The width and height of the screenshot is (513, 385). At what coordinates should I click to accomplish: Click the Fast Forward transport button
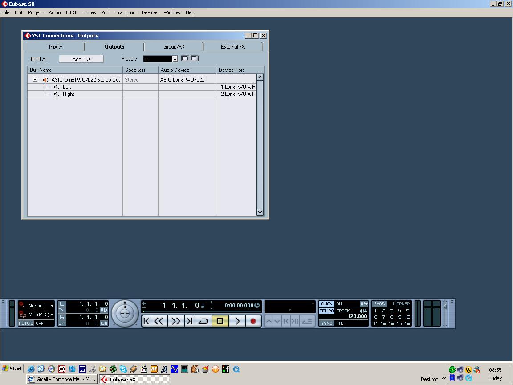click(x=176, y=321)
